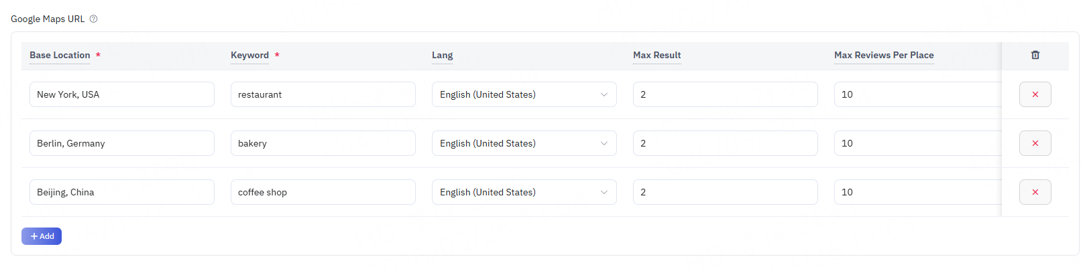The width and height of the screenshot is (1085, 269).
Task: Click the help icon beside Google Maps URL
Action: point(94,19)
